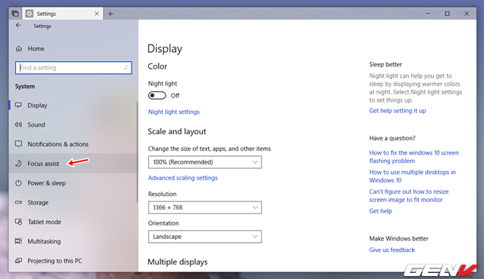Open Can't figure out how to resize link
This screenshot has width=484, height=279.
tap(409, 195)
